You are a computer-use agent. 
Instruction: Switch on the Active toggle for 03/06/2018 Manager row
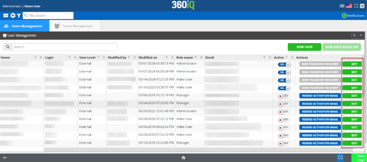pyautogui.click(x=283, y=95)
